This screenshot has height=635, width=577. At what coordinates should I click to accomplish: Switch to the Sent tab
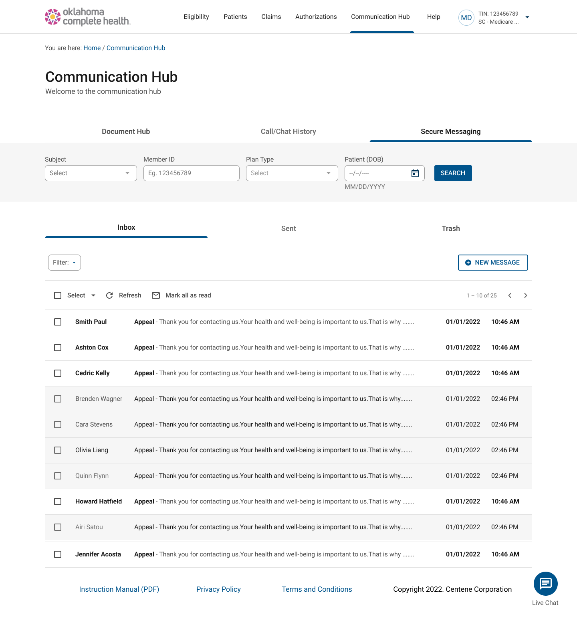(288, 229)
